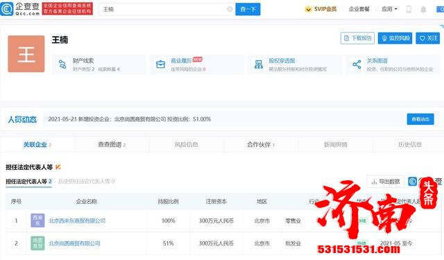Click 300万元人民币 in row 2
Screen dimensions: 444x260
(x=216, y=243)
